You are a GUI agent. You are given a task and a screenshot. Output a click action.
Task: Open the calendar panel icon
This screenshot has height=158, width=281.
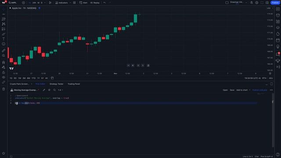[278, 40]
